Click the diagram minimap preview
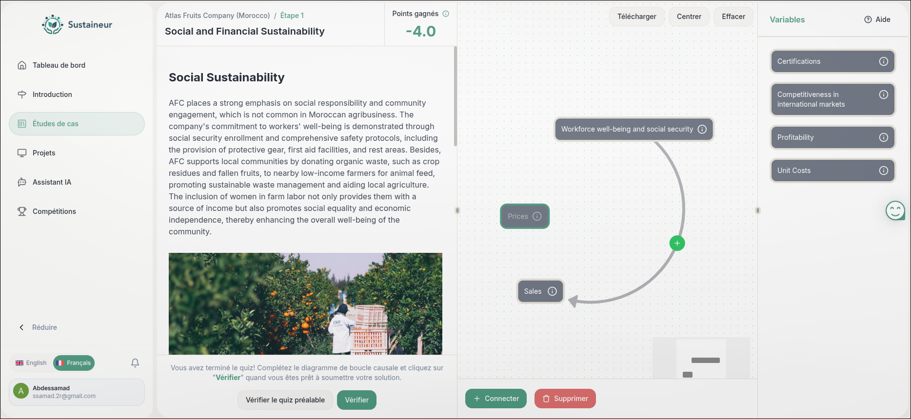Viewport: 911px width, 419px height. click(x=701, y=358)
